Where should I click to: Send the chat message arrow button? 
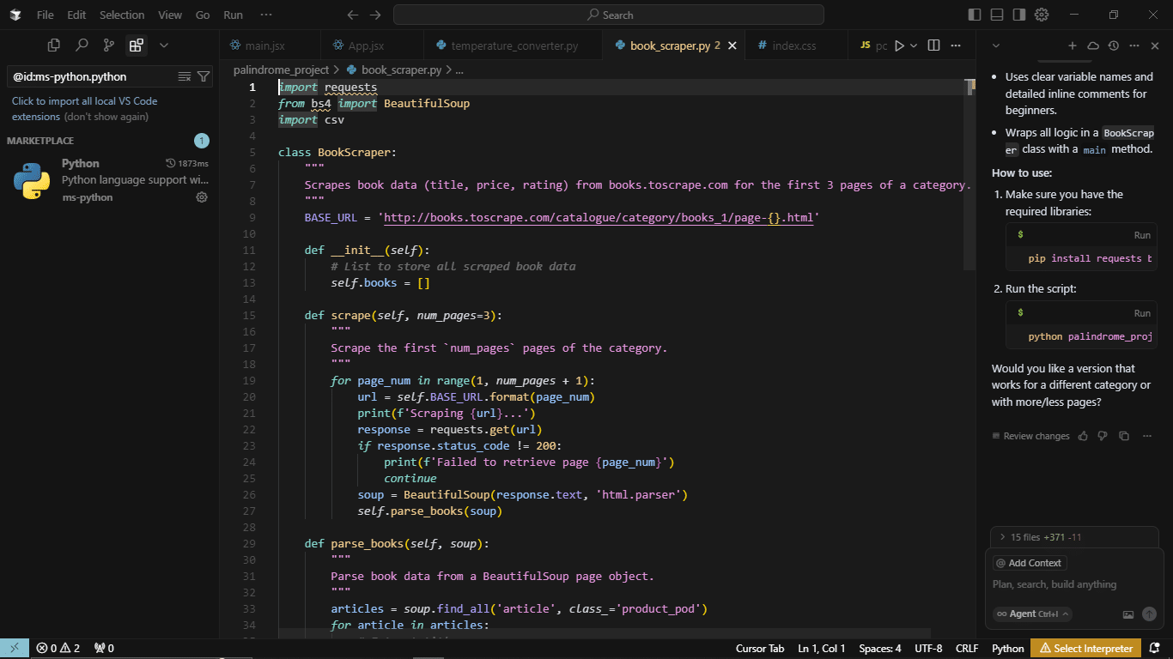(x=1149, y=614)
